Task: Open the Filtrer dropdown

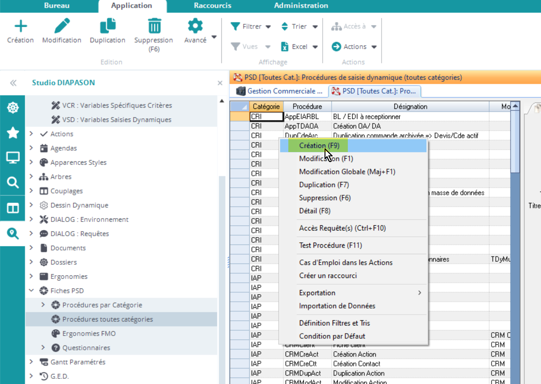Action: tap(251, 27)
